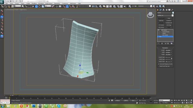193x108 pixels.
Task: Toggle the Percent Snap tool
Action: tap(70, 6)
